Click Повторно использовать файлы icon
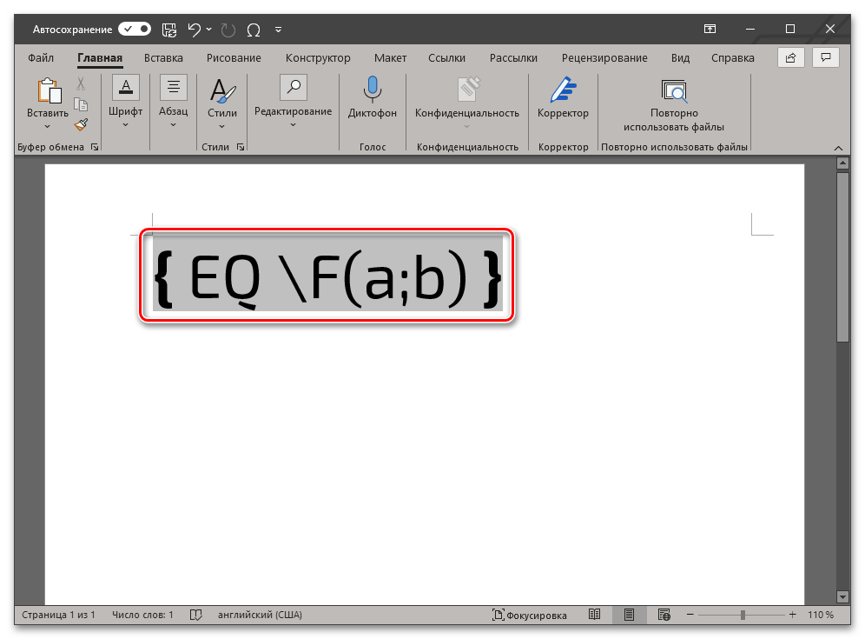This screenshot has width=865, height=639. (673, 90)
